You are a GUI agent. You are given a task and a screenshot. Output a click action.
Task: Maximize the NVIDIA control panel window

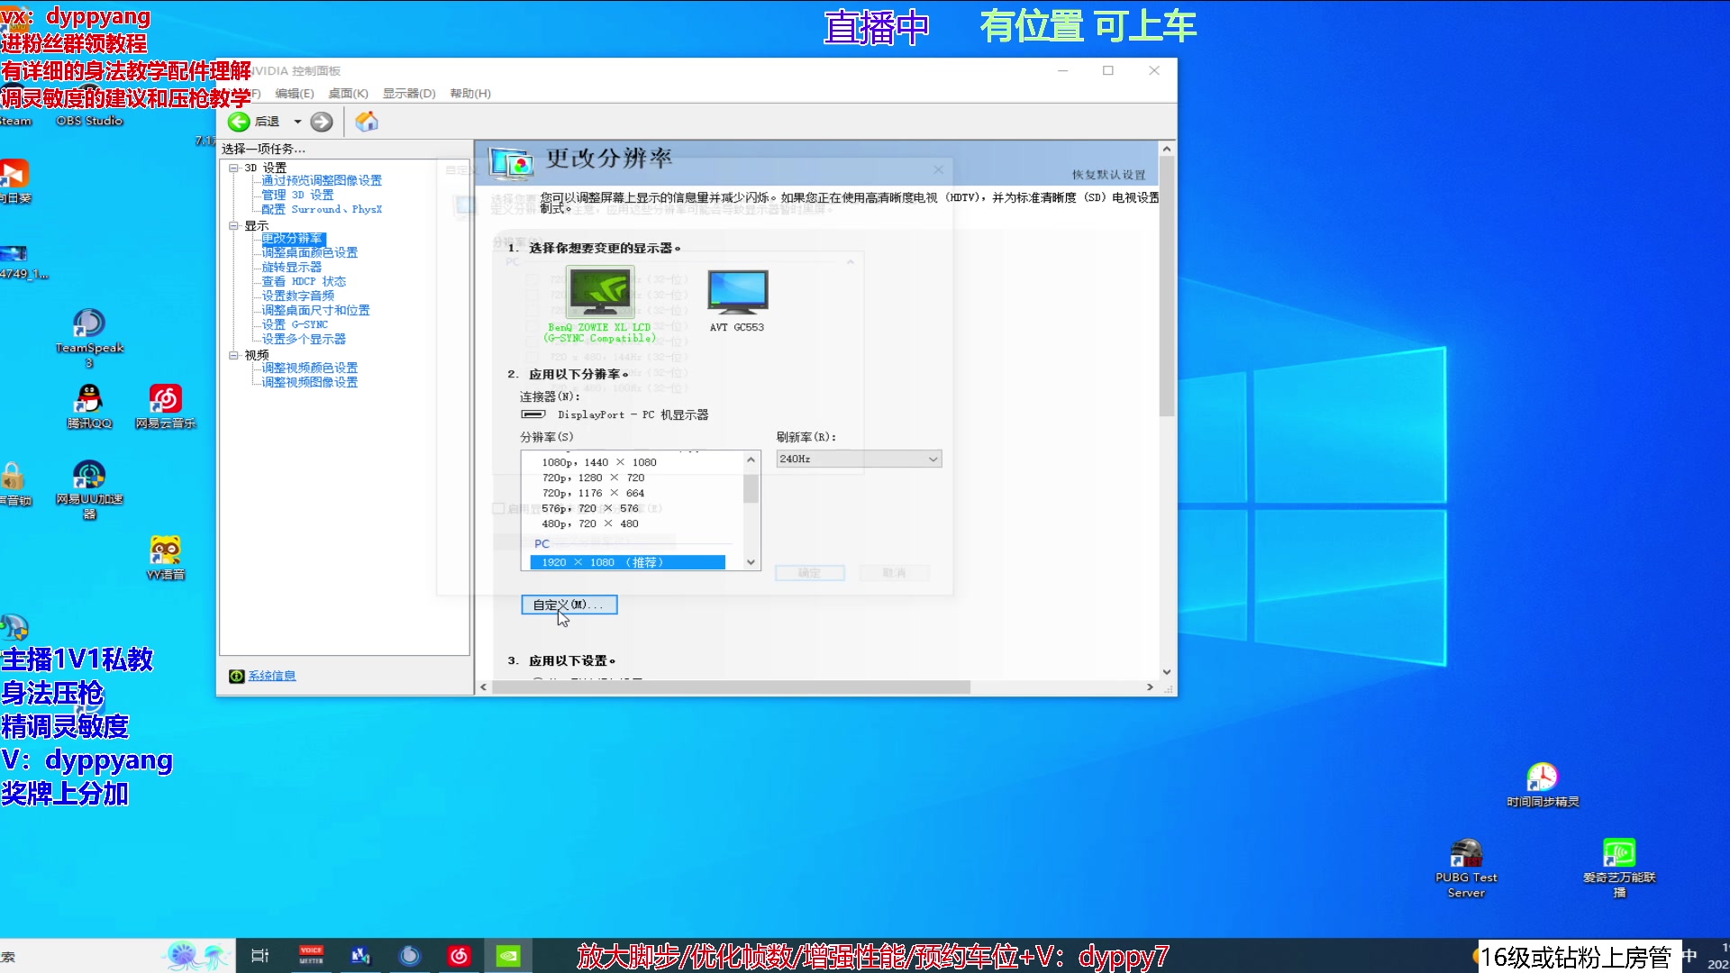click(x=1108, y=70)
